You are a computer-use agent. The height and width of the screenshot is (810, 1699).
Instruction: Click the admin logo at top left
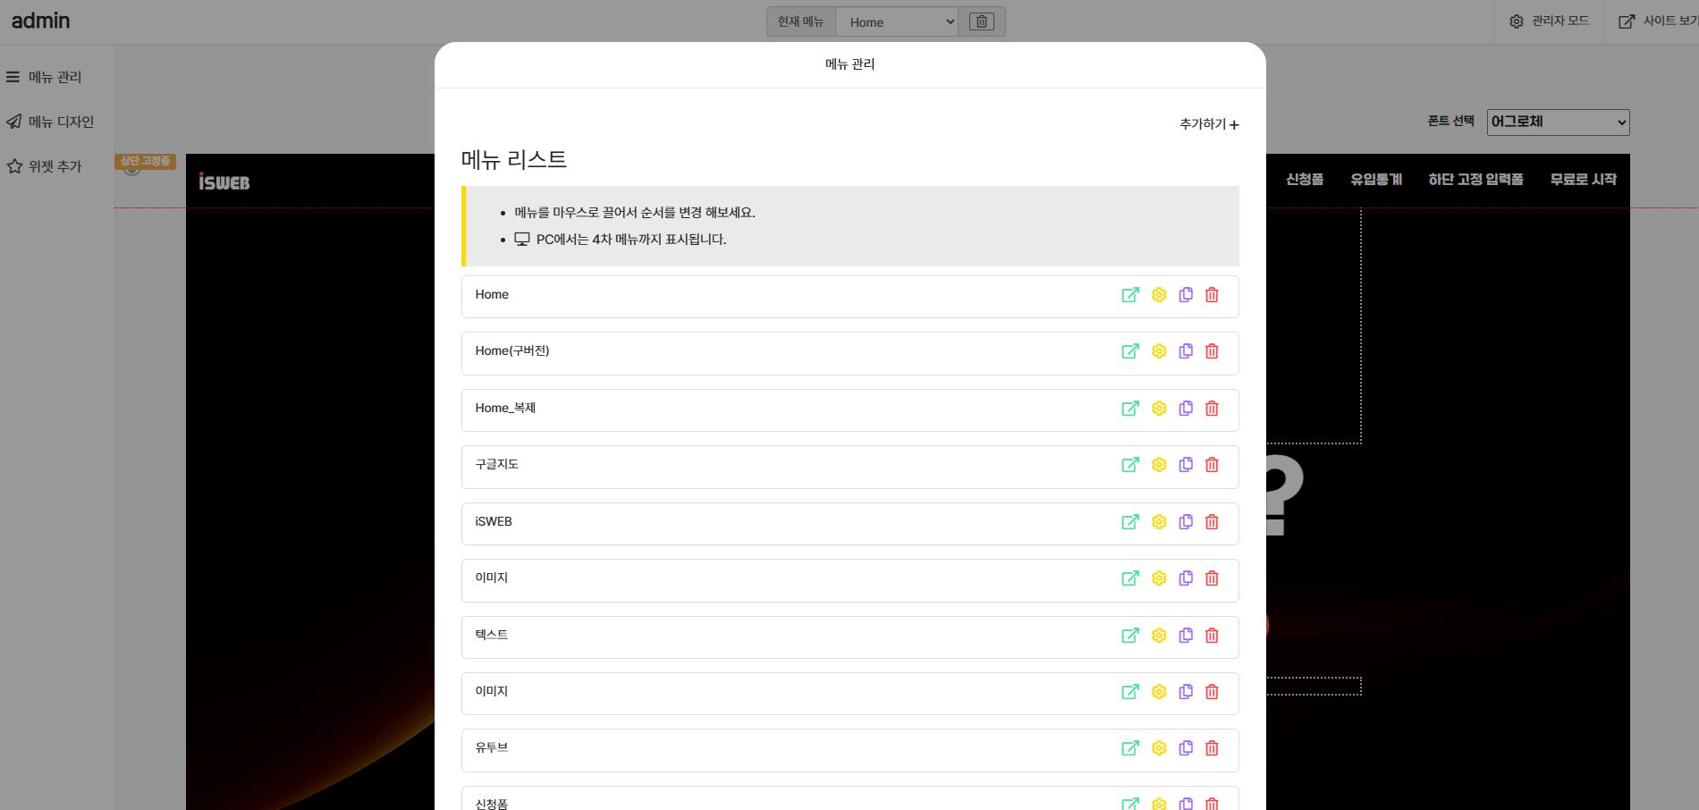(40, 20)
